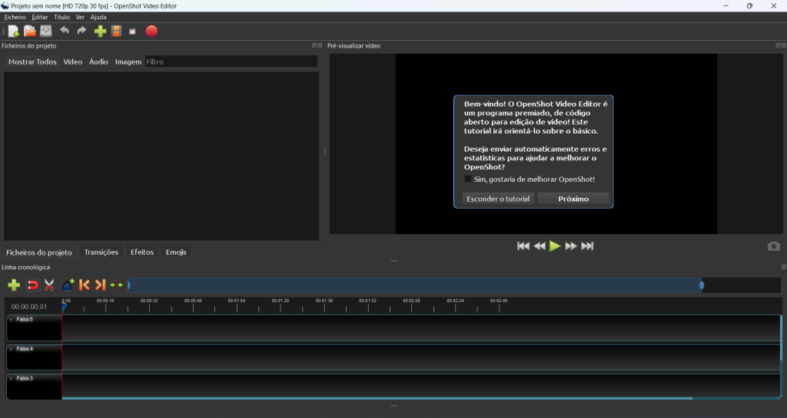
Task: Open the Faixa 3 track dropdown arrow
Action: click(11, 378)
